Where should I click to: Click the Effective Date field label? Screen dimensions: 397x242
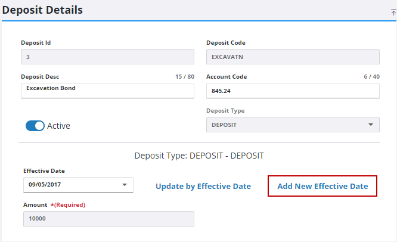44,171
